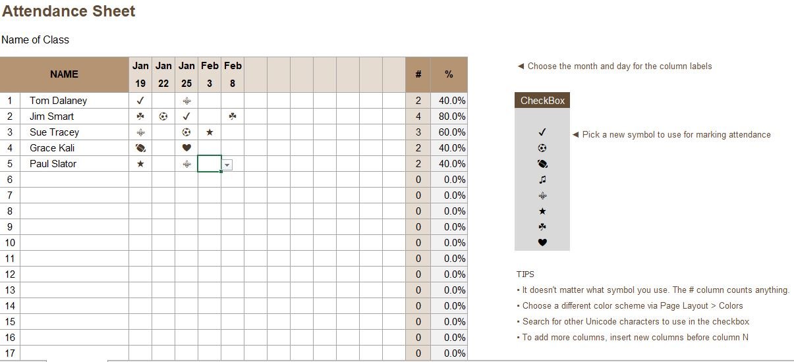This screenshot has width=794, height=362.
Task: Select the fleur-de-lis symbol in CheckBox list
Action: point(542,195)
